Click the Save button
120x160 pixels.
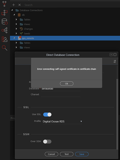pos(82,154)
